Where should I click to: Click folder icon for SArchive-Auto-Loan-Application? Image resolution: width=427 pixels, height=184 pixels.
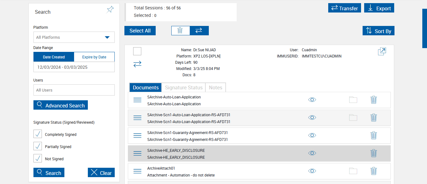(x=353, y=100)
